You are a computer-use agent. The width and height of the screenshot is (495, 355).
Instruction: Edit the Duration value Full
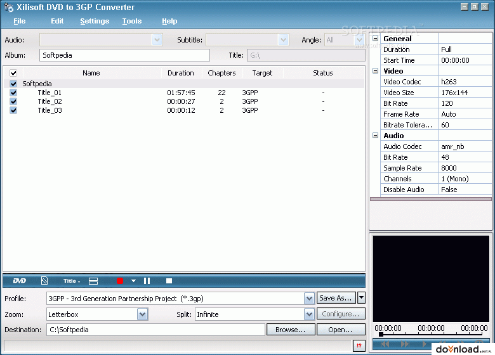tap(465, 49)
